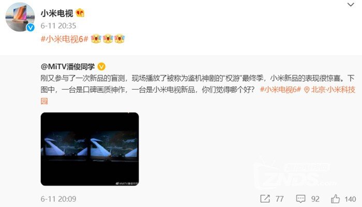Viewport: 362px width, 207px height.
Task: Open the 6-11 20:09 original post timestamp
Action: [58, 199]
